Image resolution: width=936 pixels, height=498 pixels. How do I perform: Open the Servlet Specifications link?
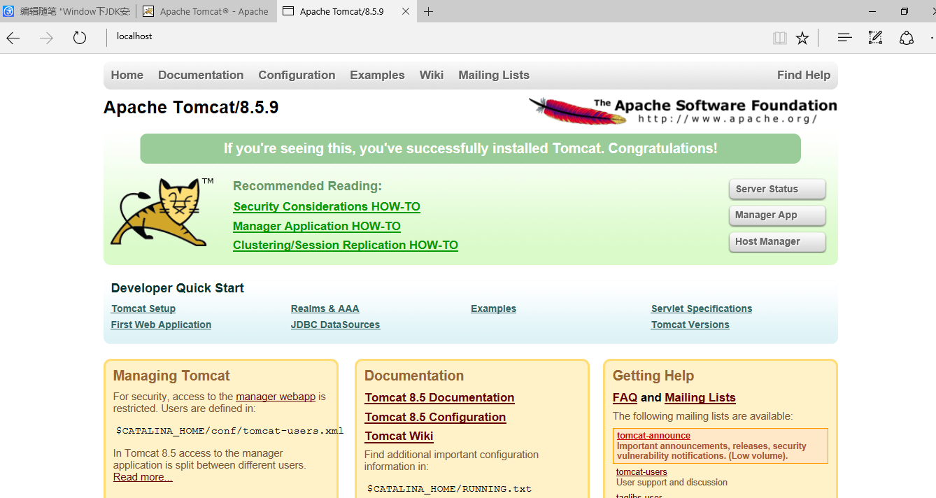(x=702, y=308)
